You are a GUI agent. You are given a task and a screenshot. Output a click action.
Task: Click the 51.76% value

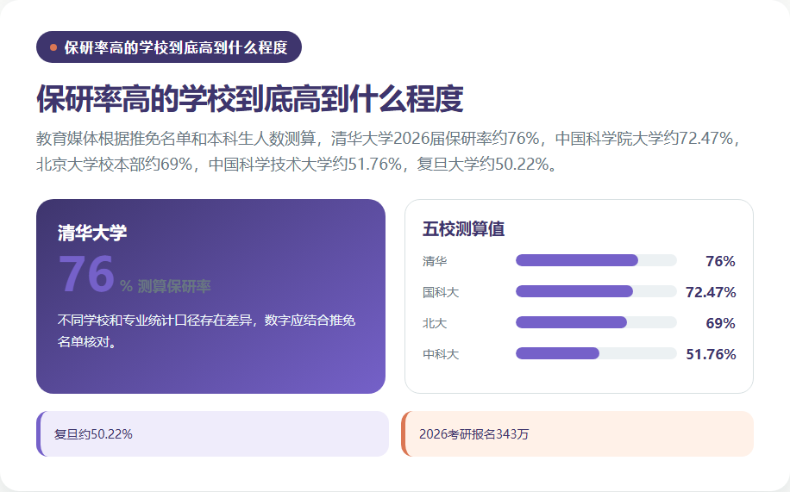coord(711,354)
